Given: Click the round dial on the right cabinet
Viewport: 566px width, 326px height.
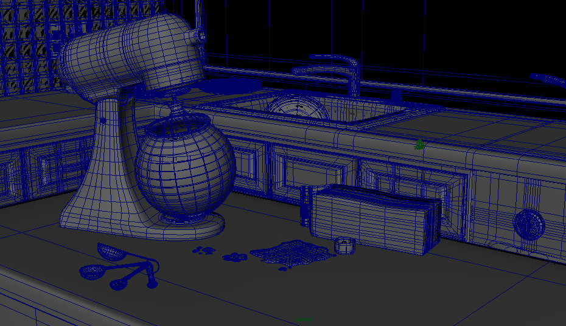Looking at the screenshot, I should 528,224.
